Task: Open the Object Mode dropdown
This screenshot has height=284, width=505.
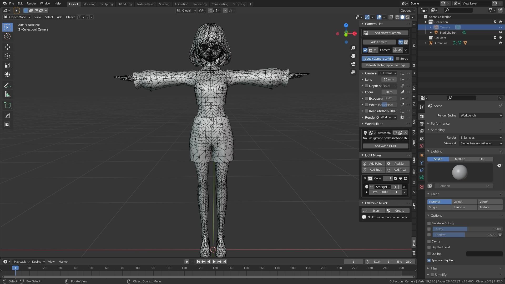Action: (17, 17)
